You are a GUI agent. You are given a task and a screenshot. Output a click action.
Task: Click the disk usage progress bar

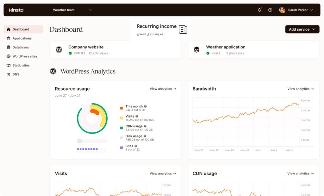tap(92, 141)
